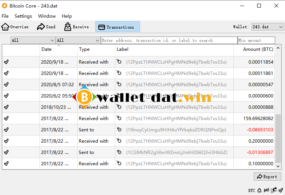Select amount 0.00000547

tap(261, 84)
